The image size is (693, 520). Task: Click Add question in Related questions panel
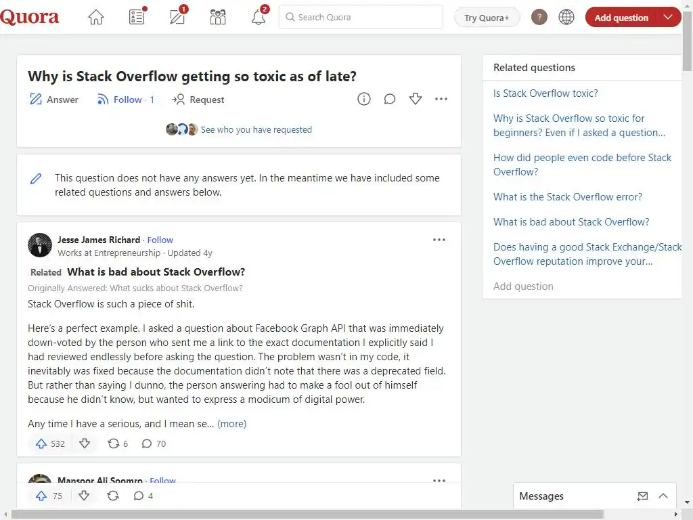523,286
